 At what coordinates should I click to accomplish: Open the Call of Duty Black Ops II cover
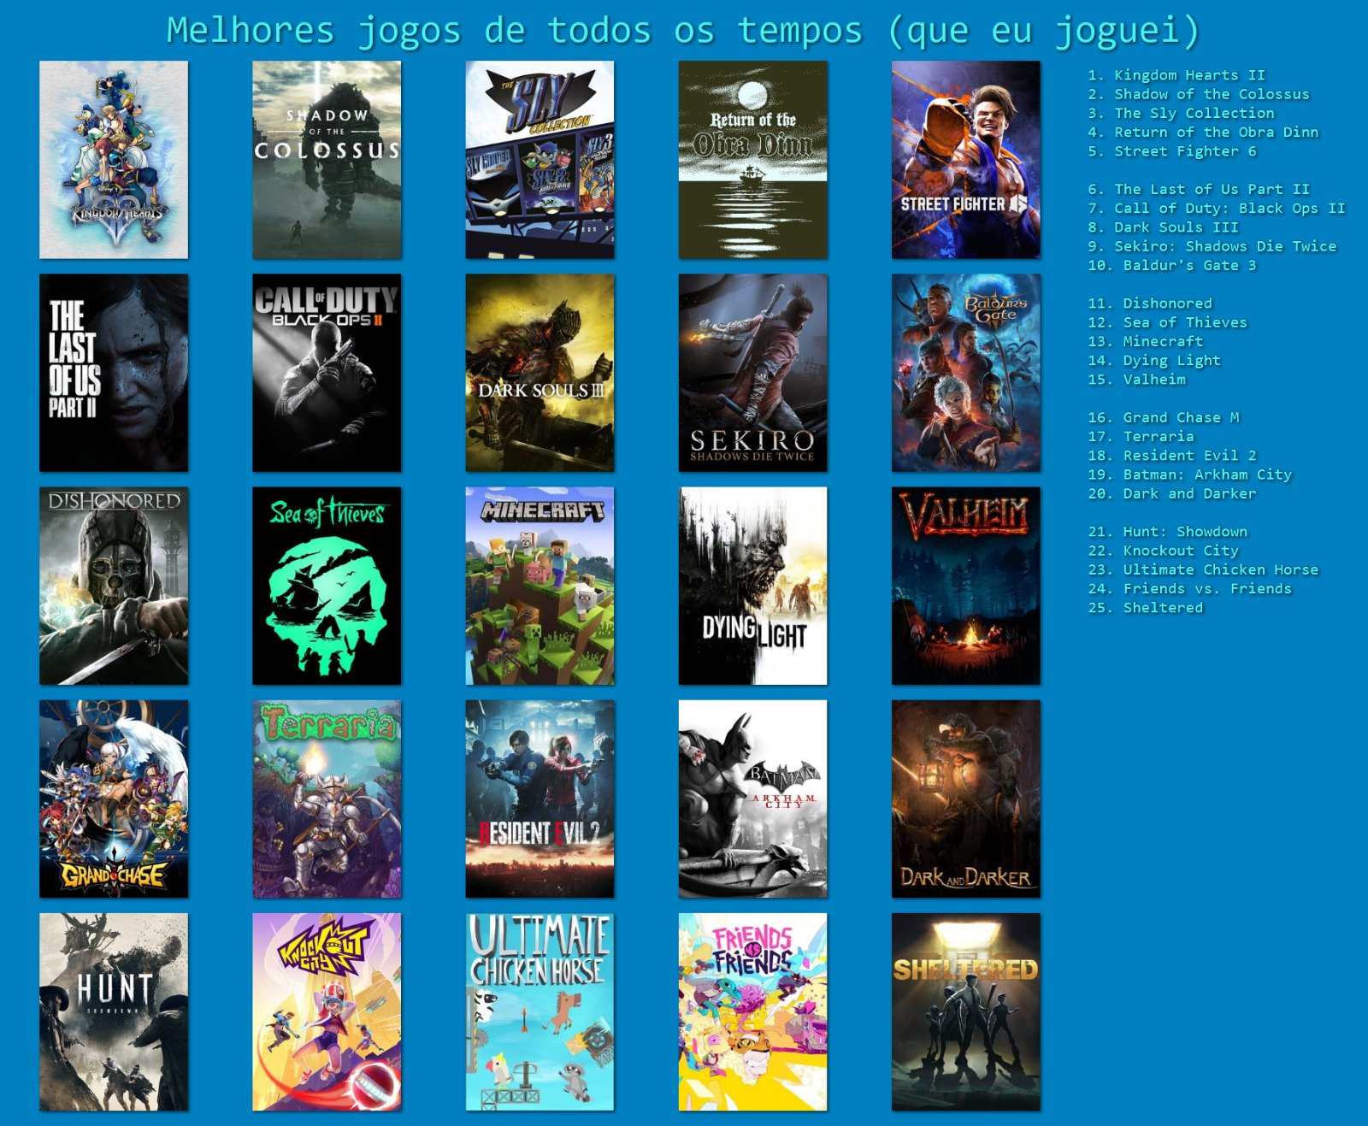(327, 373)
